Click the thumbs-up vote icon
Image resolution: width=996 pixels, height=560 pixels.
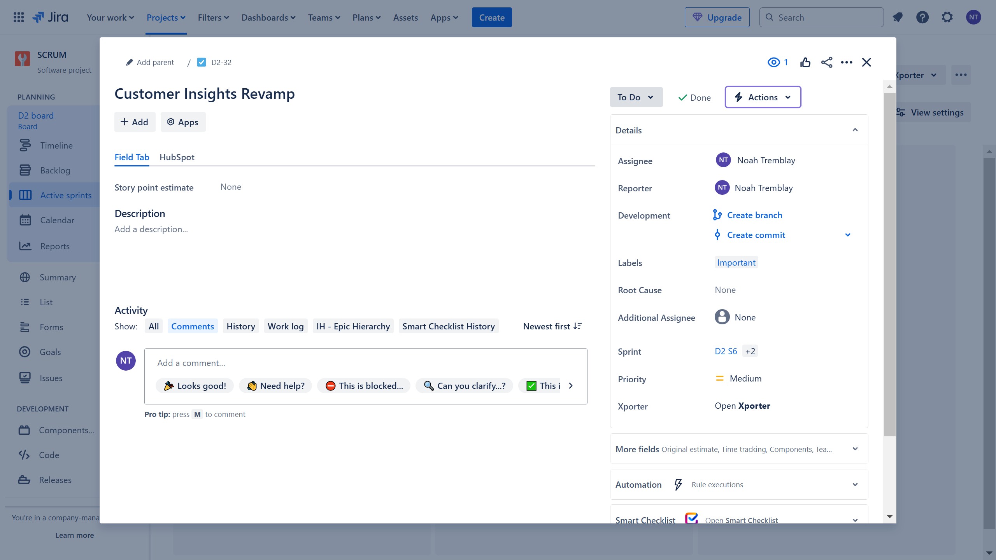805,62
